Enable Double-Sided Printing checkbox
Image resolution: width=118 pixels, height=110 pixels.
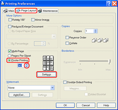pyautogui.click(x=65, y=82)
